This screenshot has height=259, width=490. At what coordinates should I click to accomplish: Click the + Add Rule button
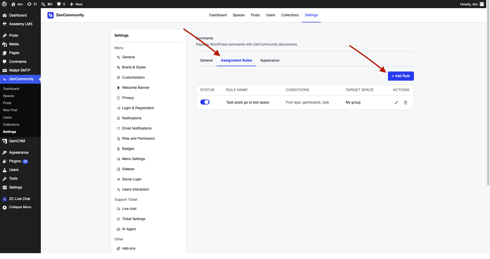coord(401,76)
